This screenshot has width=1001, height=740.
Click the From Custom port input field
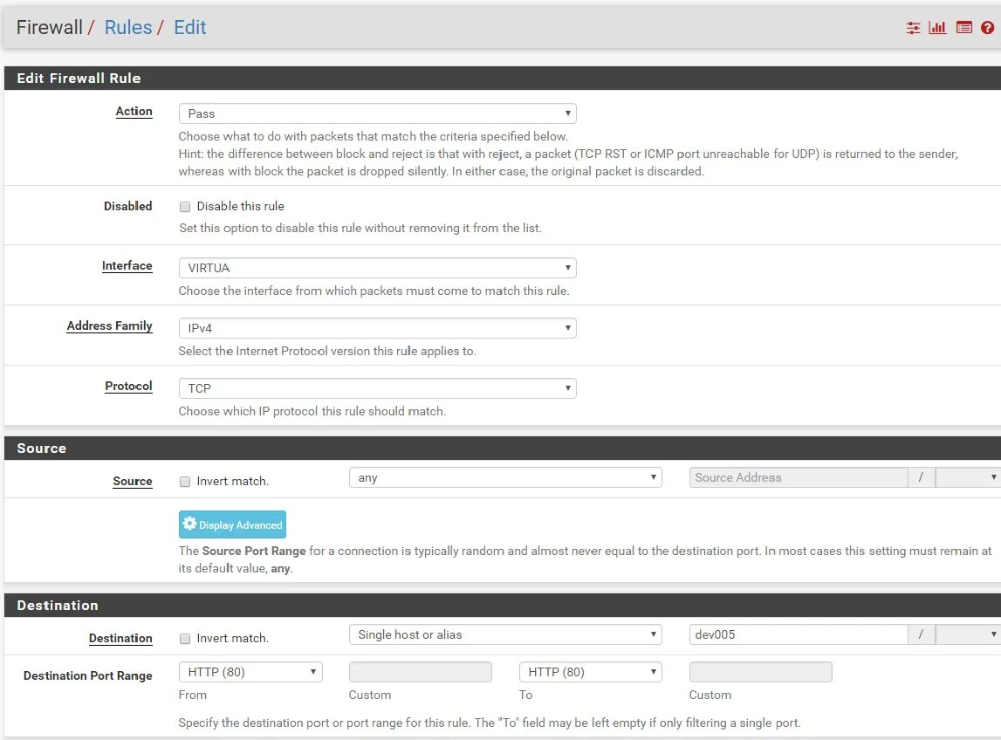(x=420, y=672)
